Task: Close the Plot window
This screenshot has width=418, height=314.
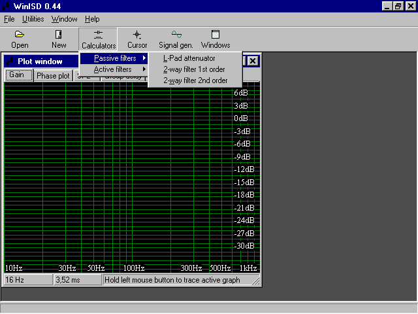Action: (253, 61)
